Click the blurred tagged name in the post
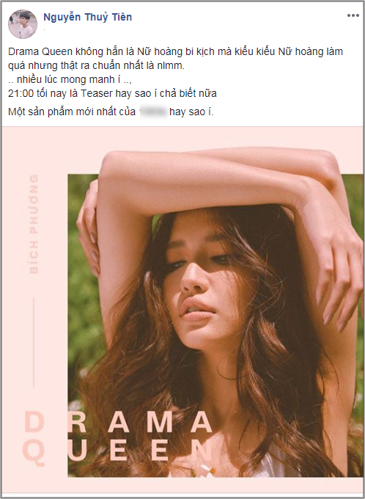The width and height of the screenshot is (365, 499). pos(152,112)
